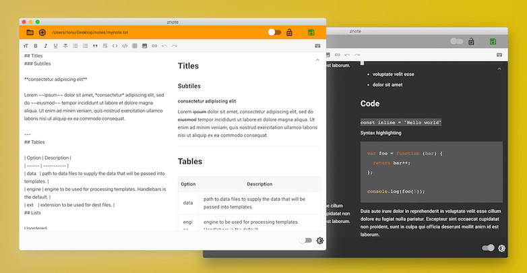Insert an image from toolbar

pos(144,46)
